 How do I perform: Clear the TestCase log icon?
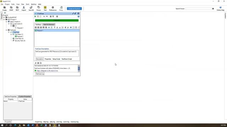pyautogui.click(x=35, y=63)
